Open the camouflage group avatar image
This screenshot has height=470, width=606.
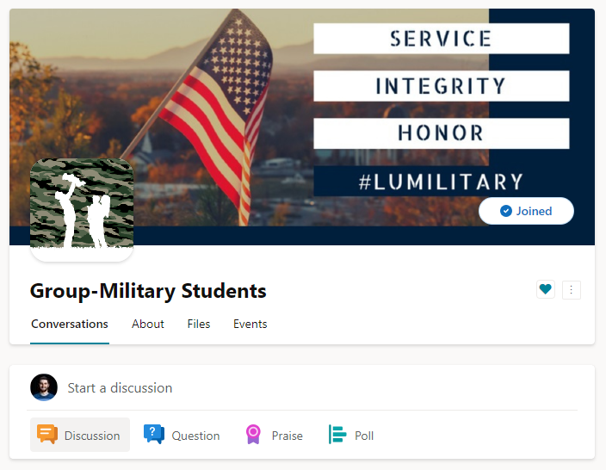82,209
